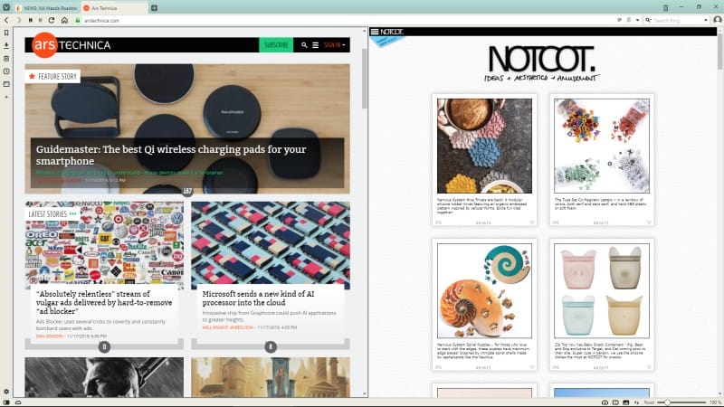724x407 pixels.
Task: Click the green SUBSCRIBE button
Action: click(x=276, y=44)
